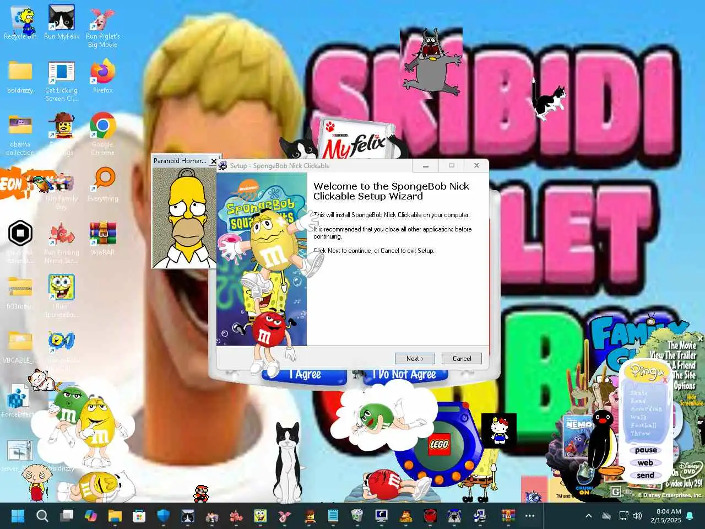Screen dimensions: 705x529
Task: Choose Football in the Pingu menu
Action: [x=643, y=425]
